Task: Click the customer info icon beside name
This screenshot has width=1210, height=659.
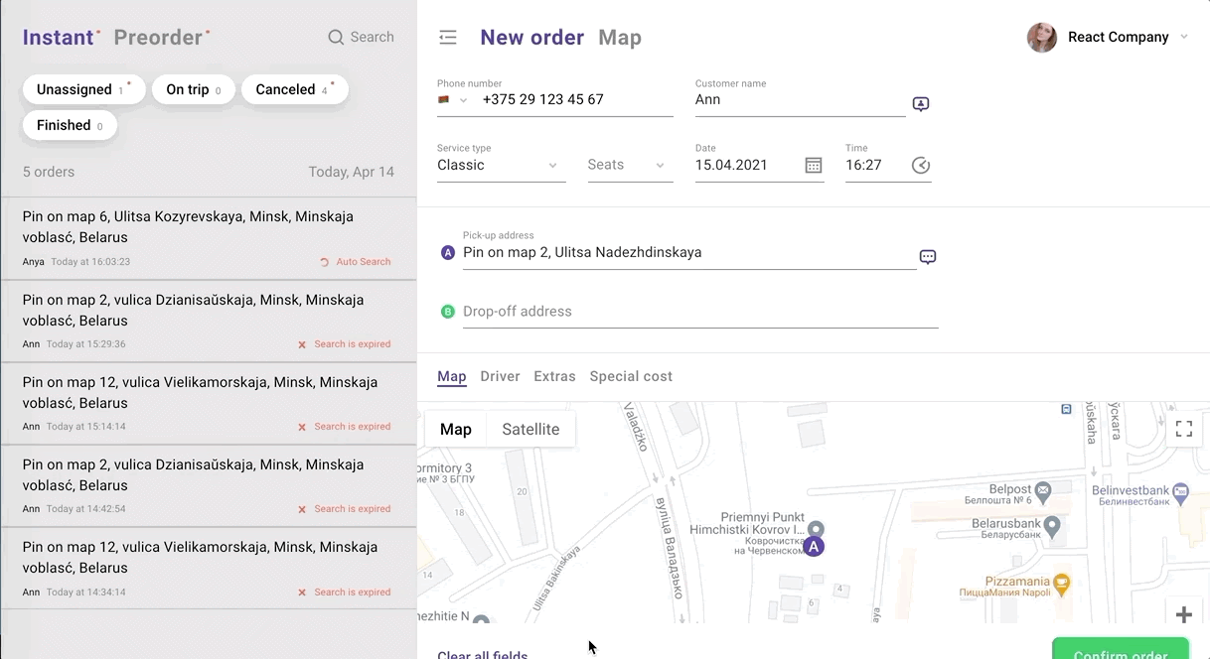Action: click(x=921, y=104)
